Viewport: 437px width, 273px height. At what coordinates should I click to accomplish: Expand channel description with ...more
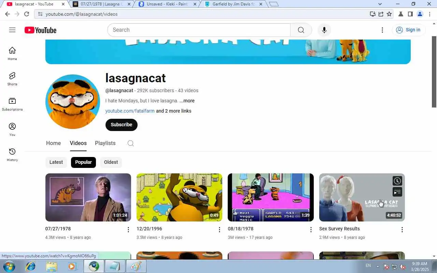coord(187,101)
